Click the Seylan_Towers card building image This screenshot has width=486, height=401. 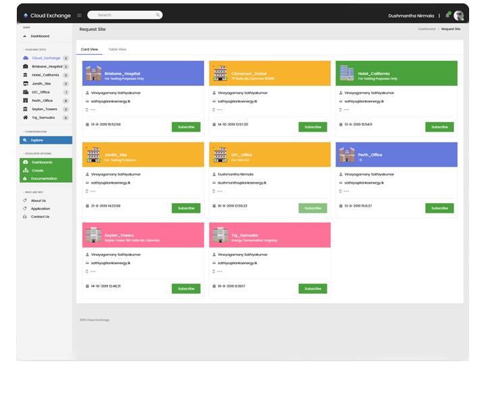93,234
